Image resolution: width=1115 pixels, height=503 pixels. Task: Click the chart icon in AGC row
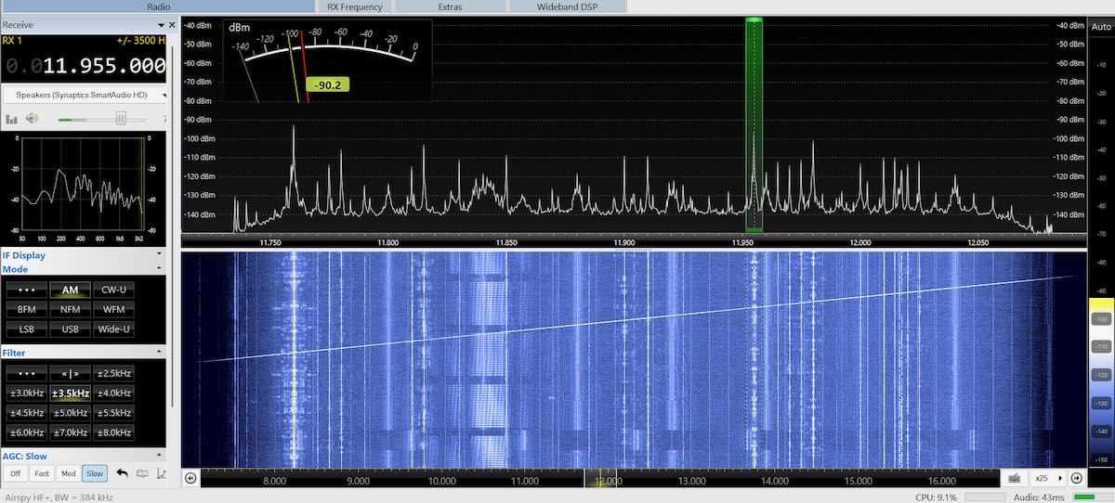tap(162, 473)
